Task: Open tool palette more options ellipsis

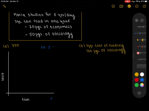Action: click(x=139, y=93)
